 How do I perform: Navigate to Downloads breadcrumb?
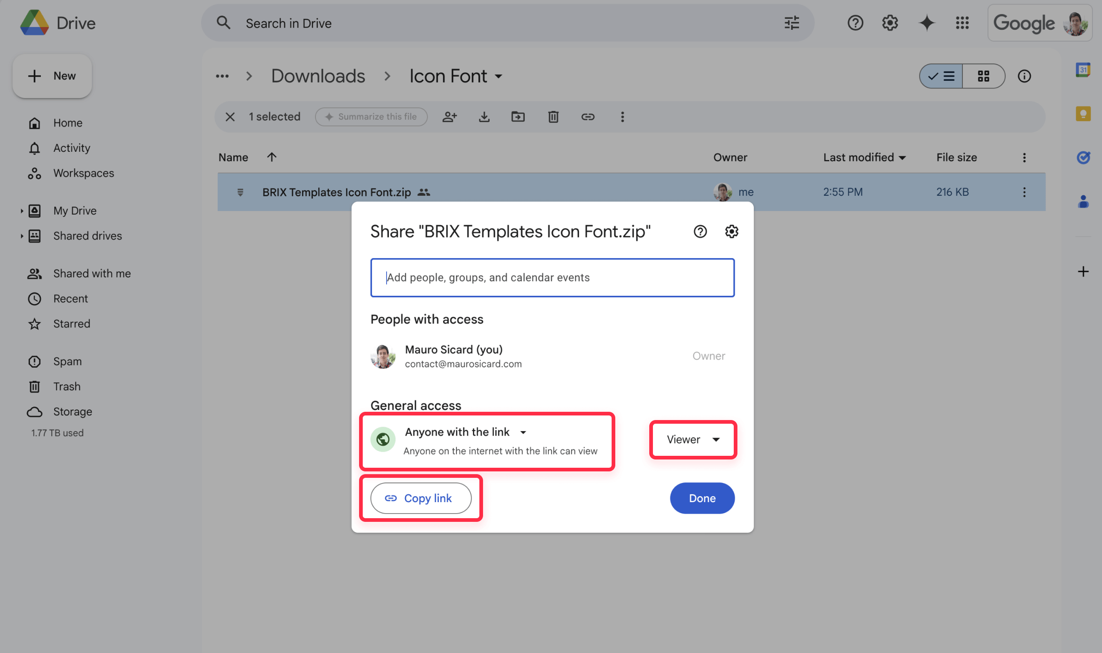point(318,76)
